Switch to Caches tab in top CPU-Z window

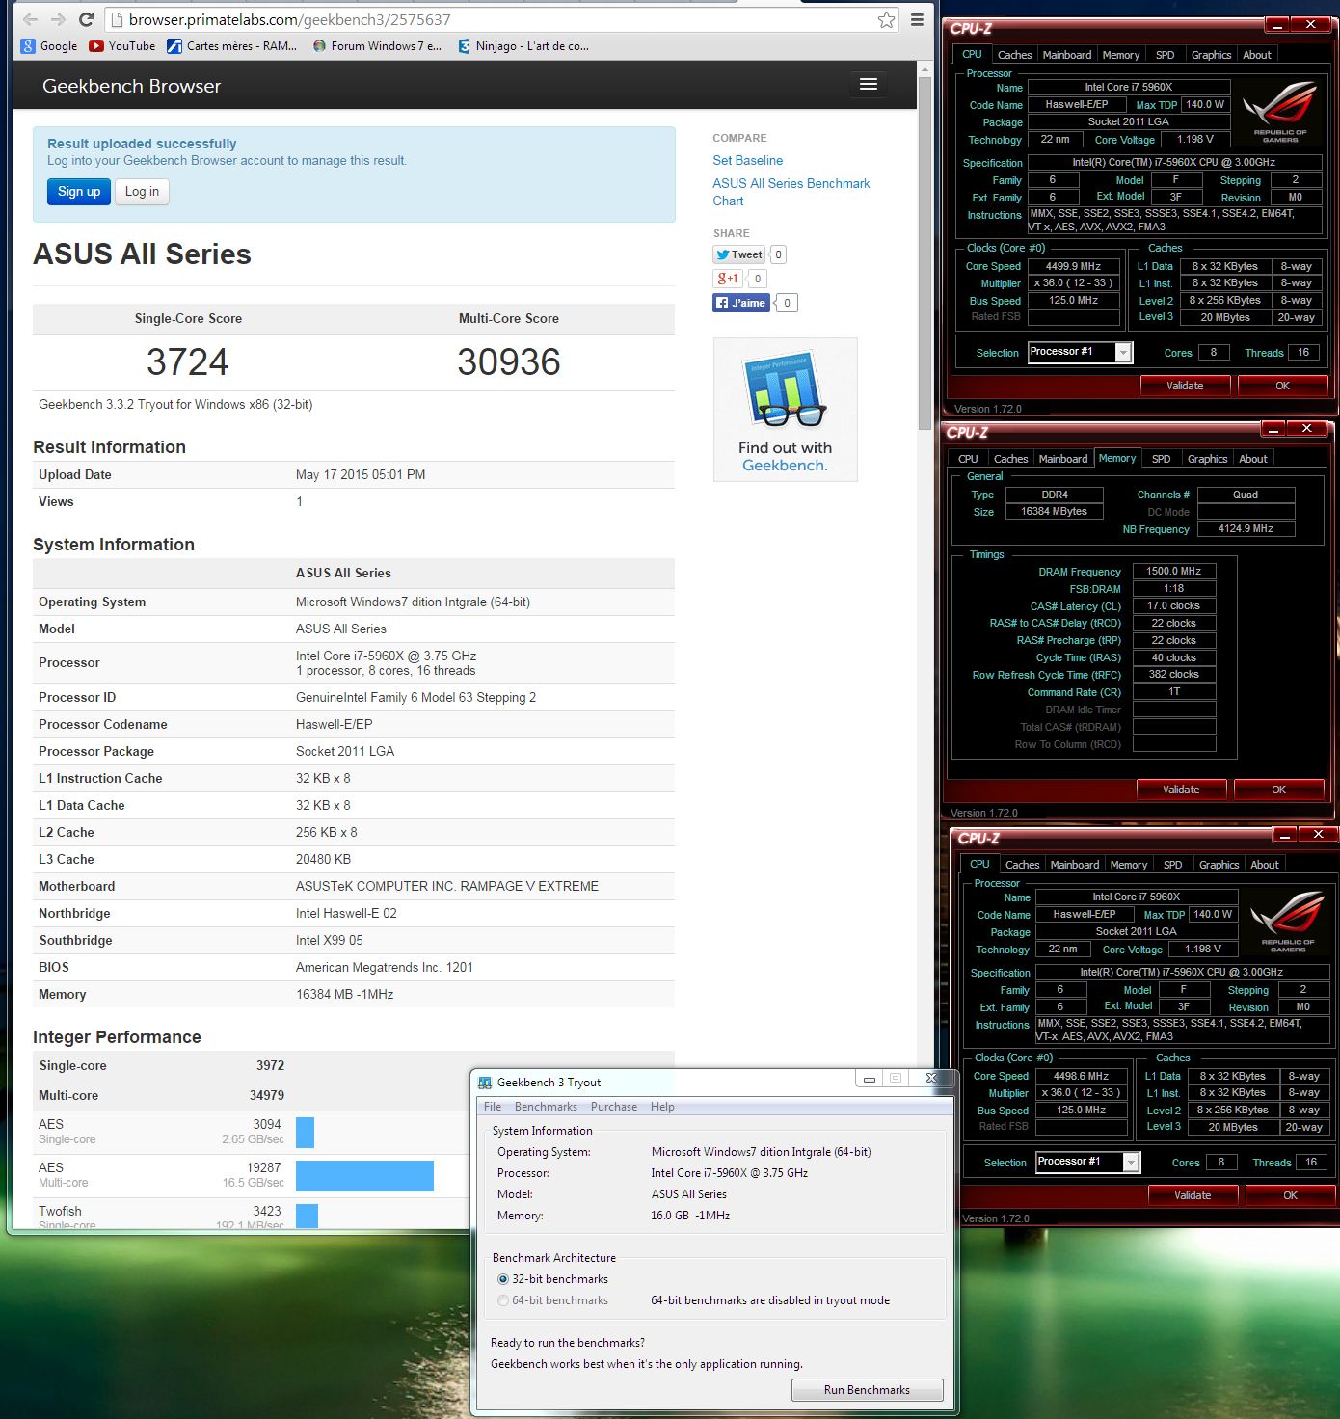click(1014, 55)
